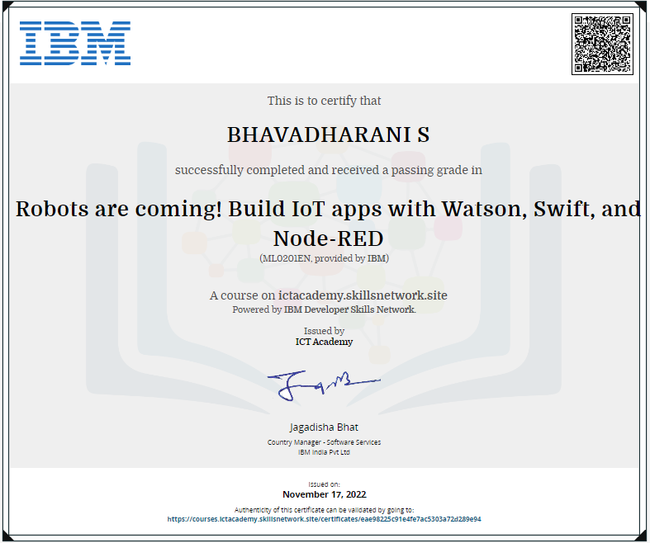This screenshot has width=650, height=543.
Task: Click the course title 'Robots are coming! Build IoT apps with Watson, Swift, and'
Action: pos(329,209)
